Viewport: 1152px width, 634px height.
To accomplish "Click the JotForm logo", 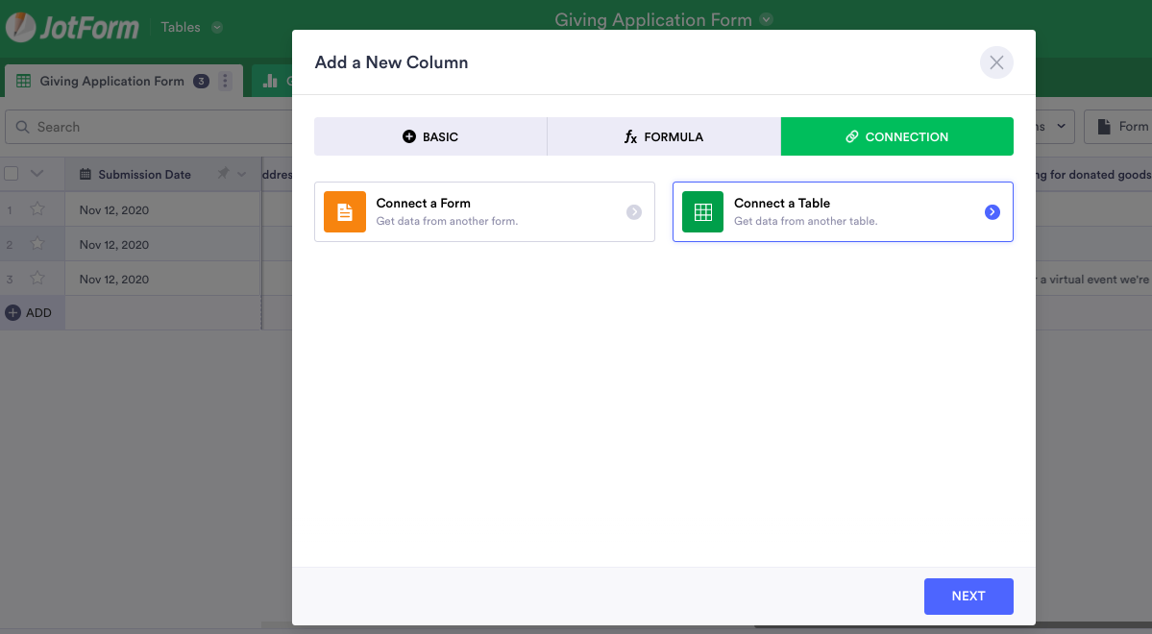I will coord(73,27).
